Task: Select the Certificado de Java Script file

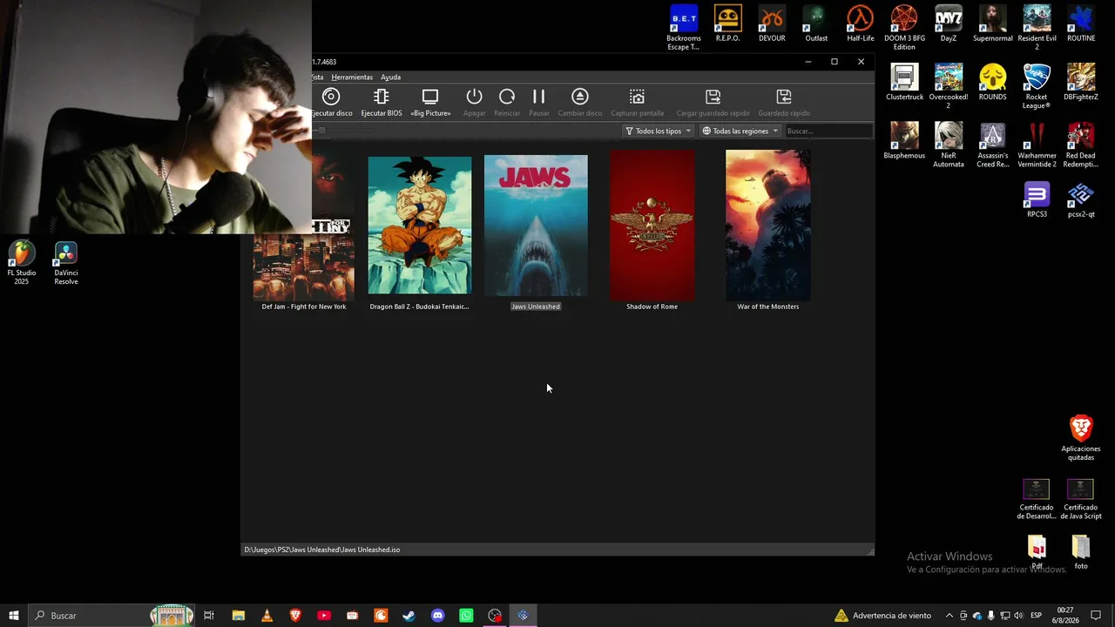Action: (x=1081, y=498)
